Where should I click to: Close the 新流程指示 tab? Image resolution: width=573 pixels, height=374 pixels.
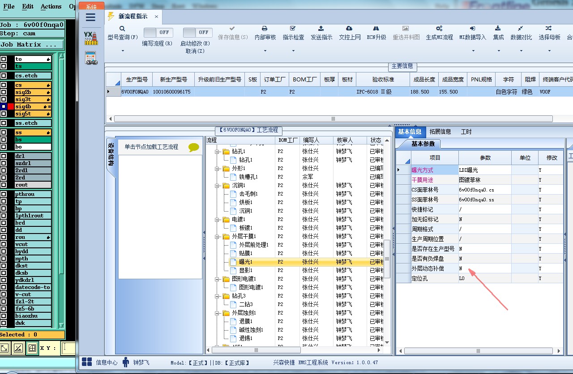pos(156,17)
